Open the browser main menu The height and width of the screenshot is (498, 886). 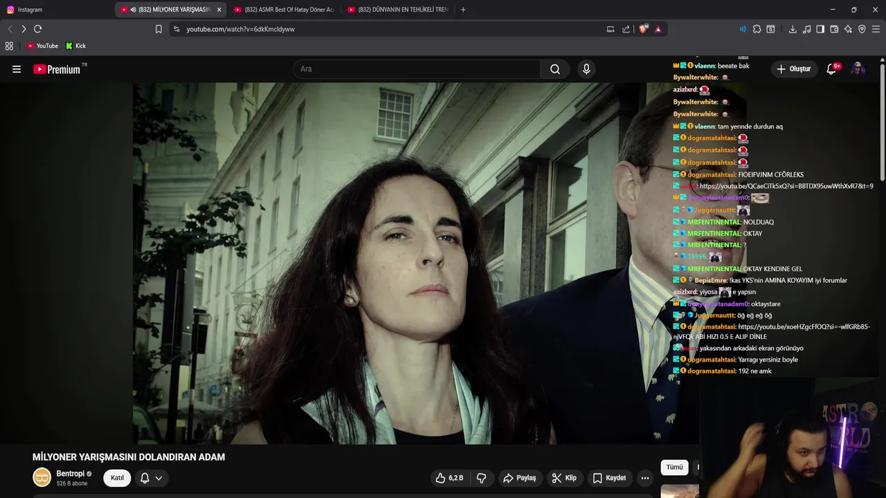tap(876, 29)
